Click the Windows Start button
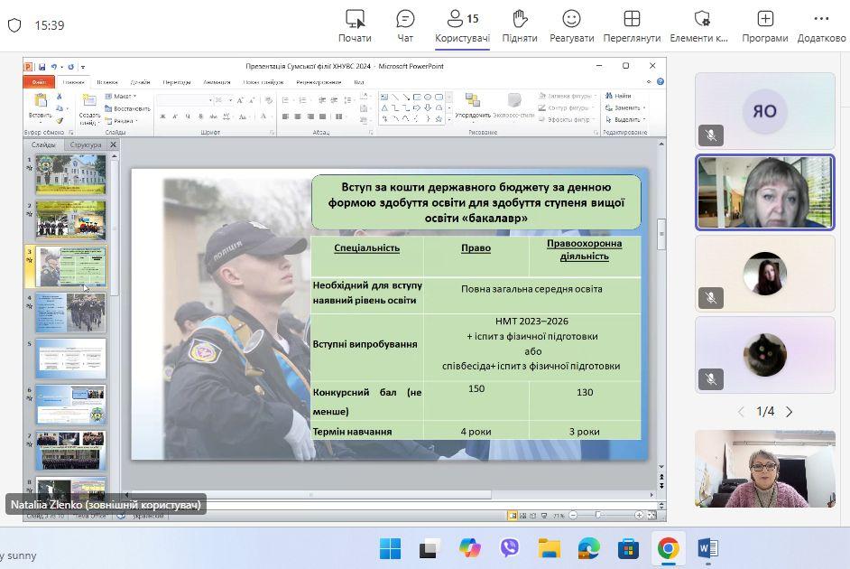Image resolution: width=850 pixels, height=569 pixels. coord(390,548)
